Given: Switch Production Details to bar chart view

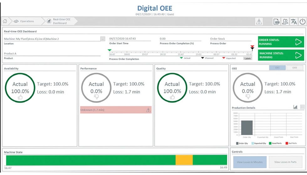Looking at the screenshot, I should point(295,107).
